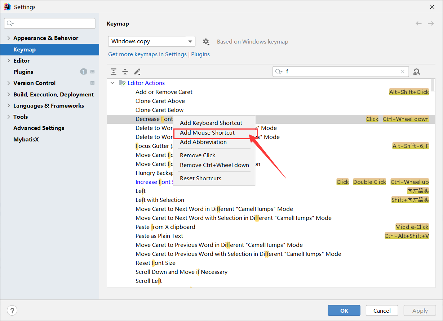Click the Help question mark button
The image size is (443, 321).
coord(12,311)
